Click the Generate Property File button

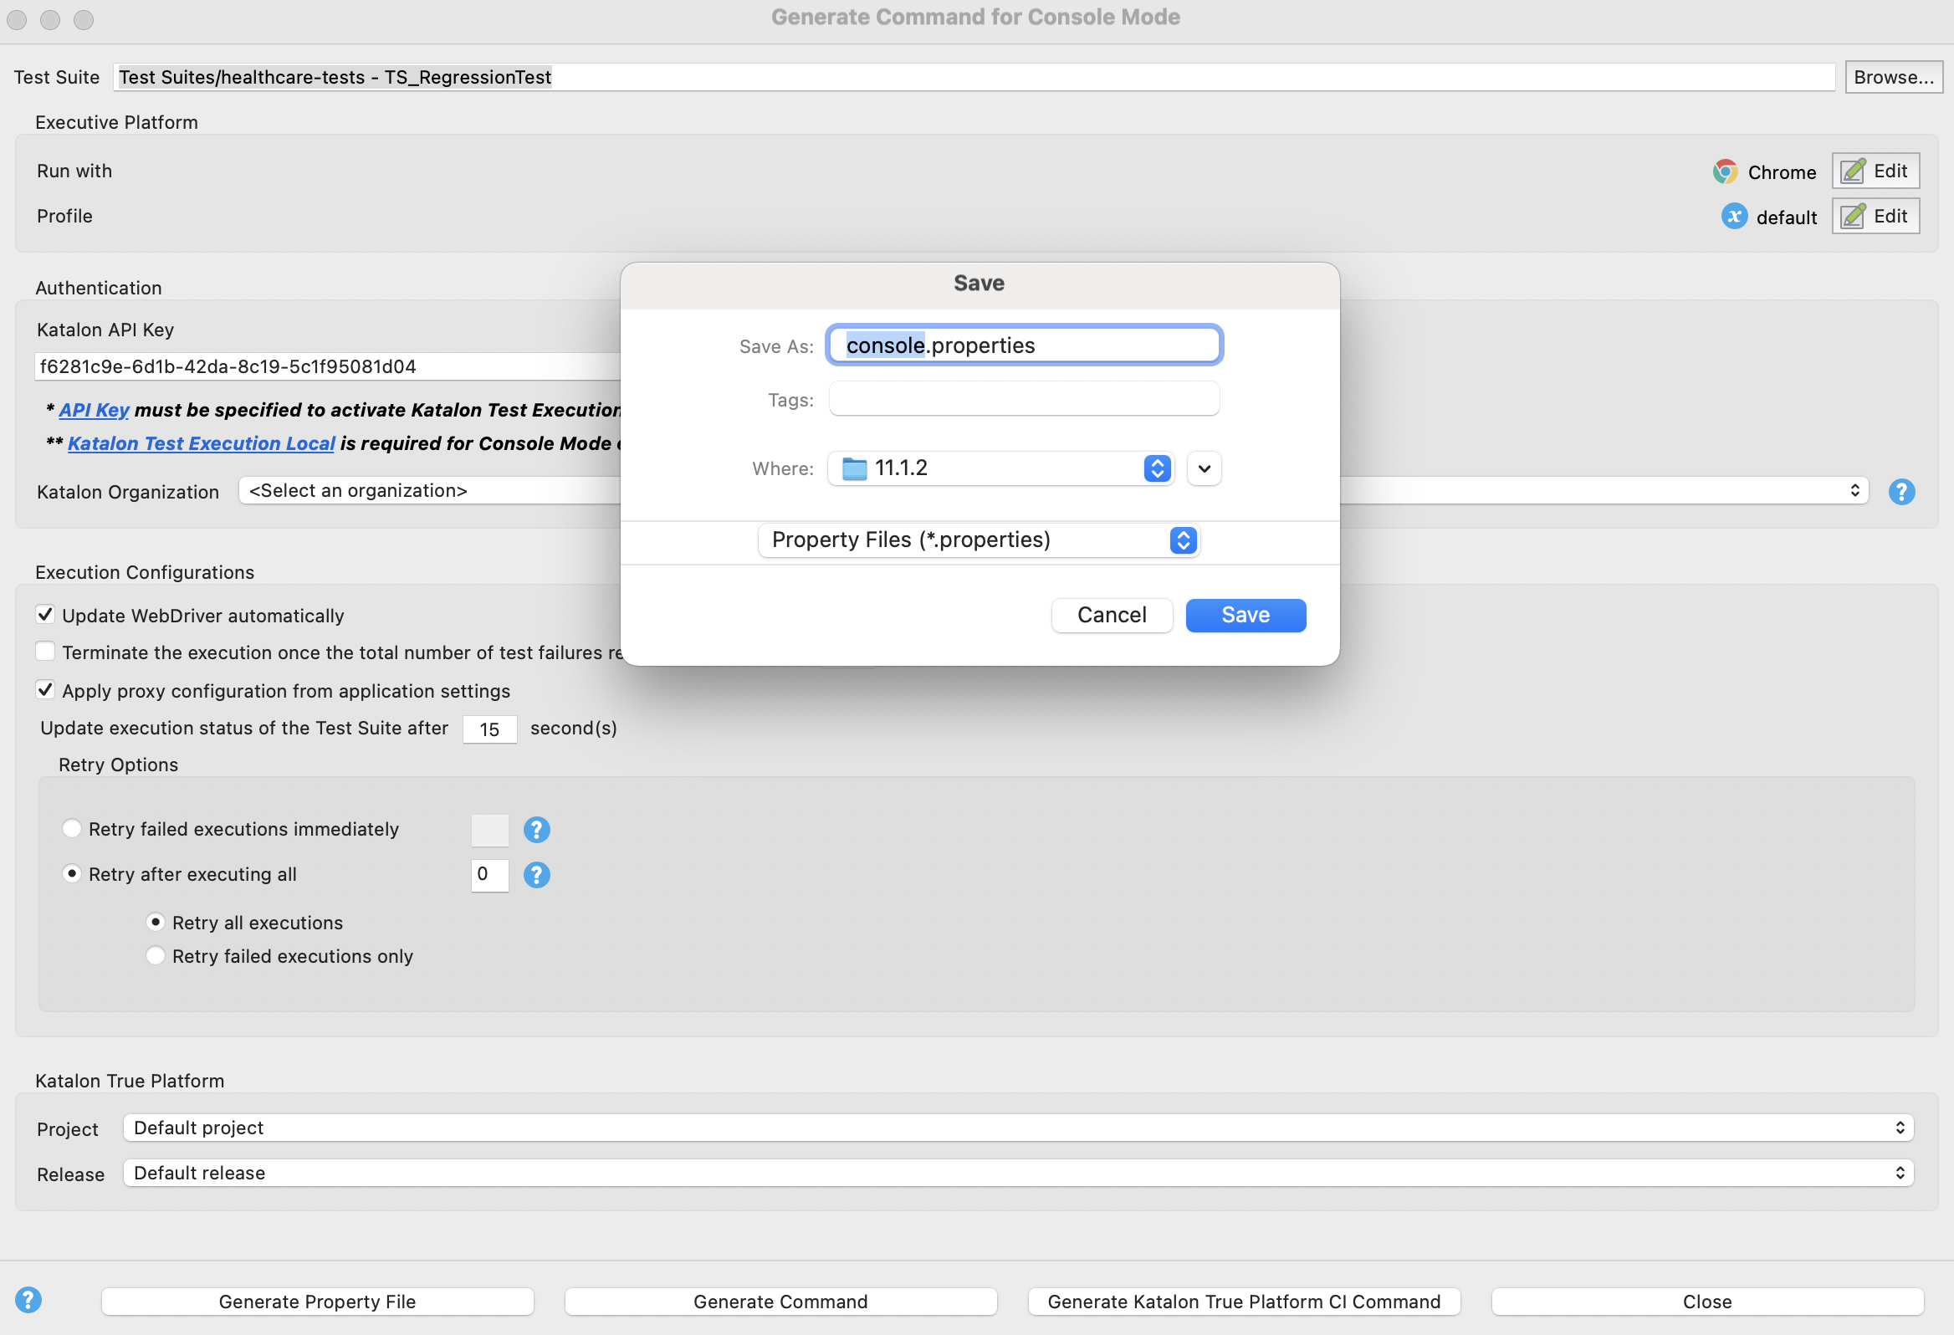tap(317, 1301)
